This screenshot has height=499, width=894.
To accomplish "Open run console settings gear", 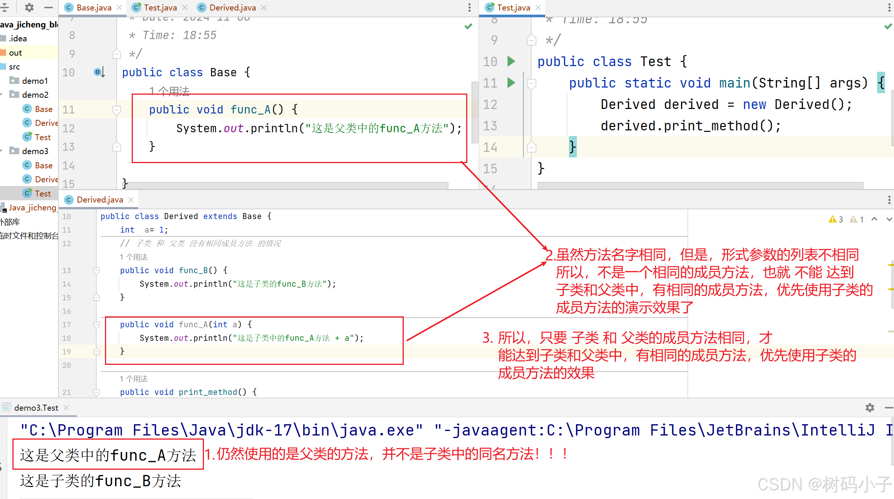I will 870,408.
